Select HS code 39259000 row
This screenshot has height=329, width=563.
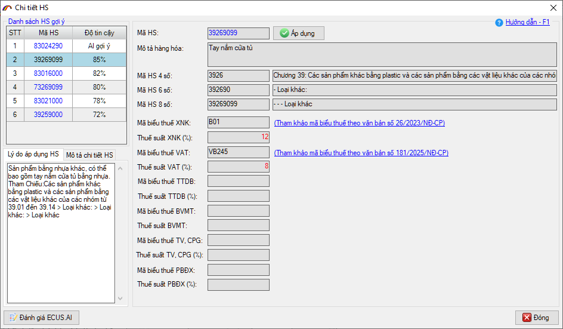[x=48, y=115]
